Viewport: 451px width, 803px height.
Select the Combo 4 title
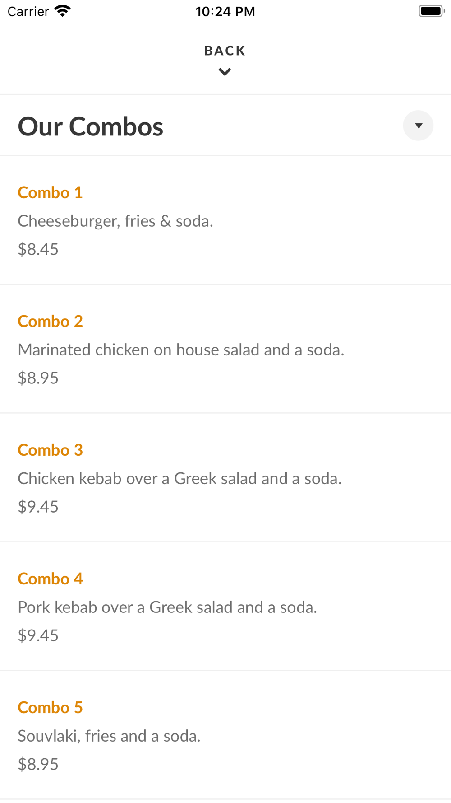[50, 579]
